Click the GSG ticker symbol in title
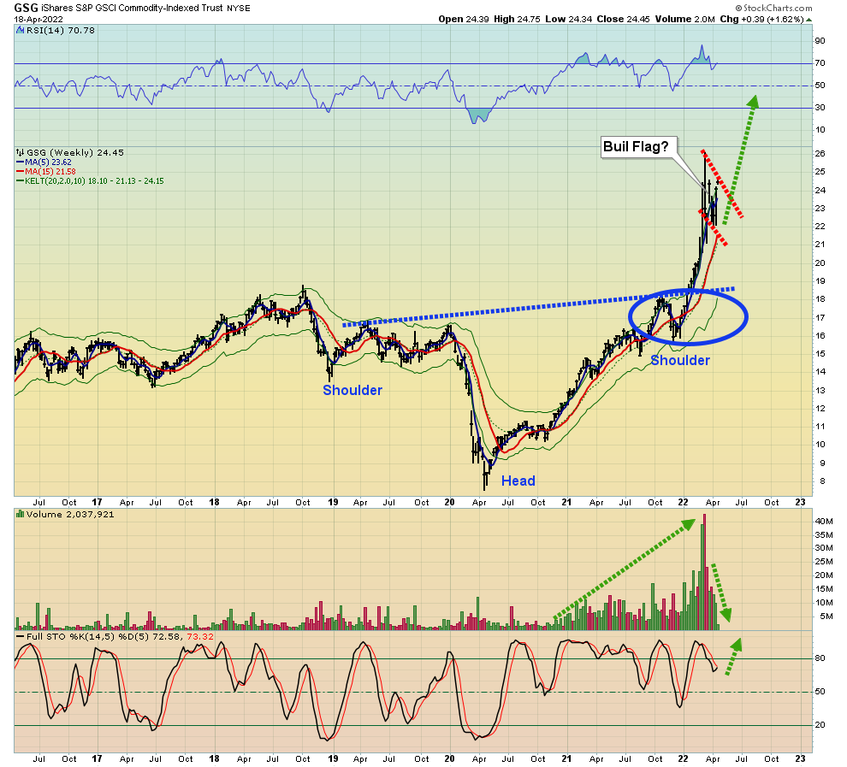Image resolution: width=847 pixels, height=767 pixels. 26,8
